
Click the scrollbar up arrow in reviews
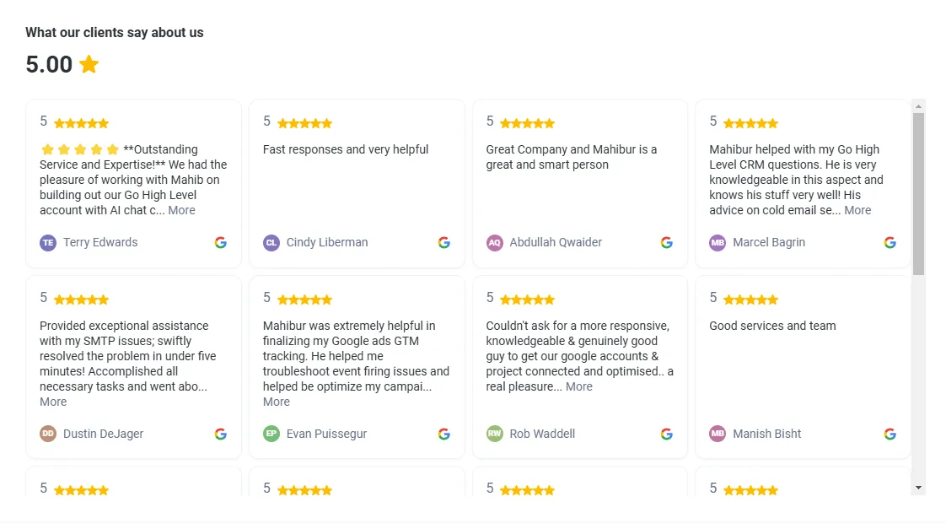point(919,106)
